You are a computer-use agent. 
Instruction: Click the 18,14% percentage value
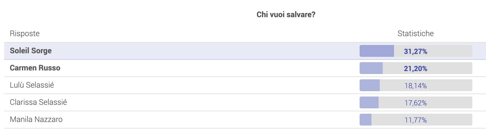[416, 86]
